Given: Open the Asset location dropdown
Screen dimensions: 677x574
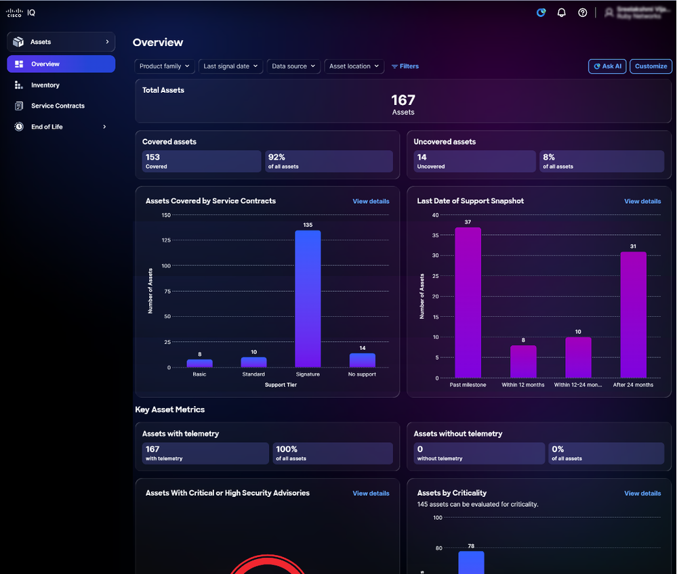Looking at the screenshot, I should [x=354, y=66].
